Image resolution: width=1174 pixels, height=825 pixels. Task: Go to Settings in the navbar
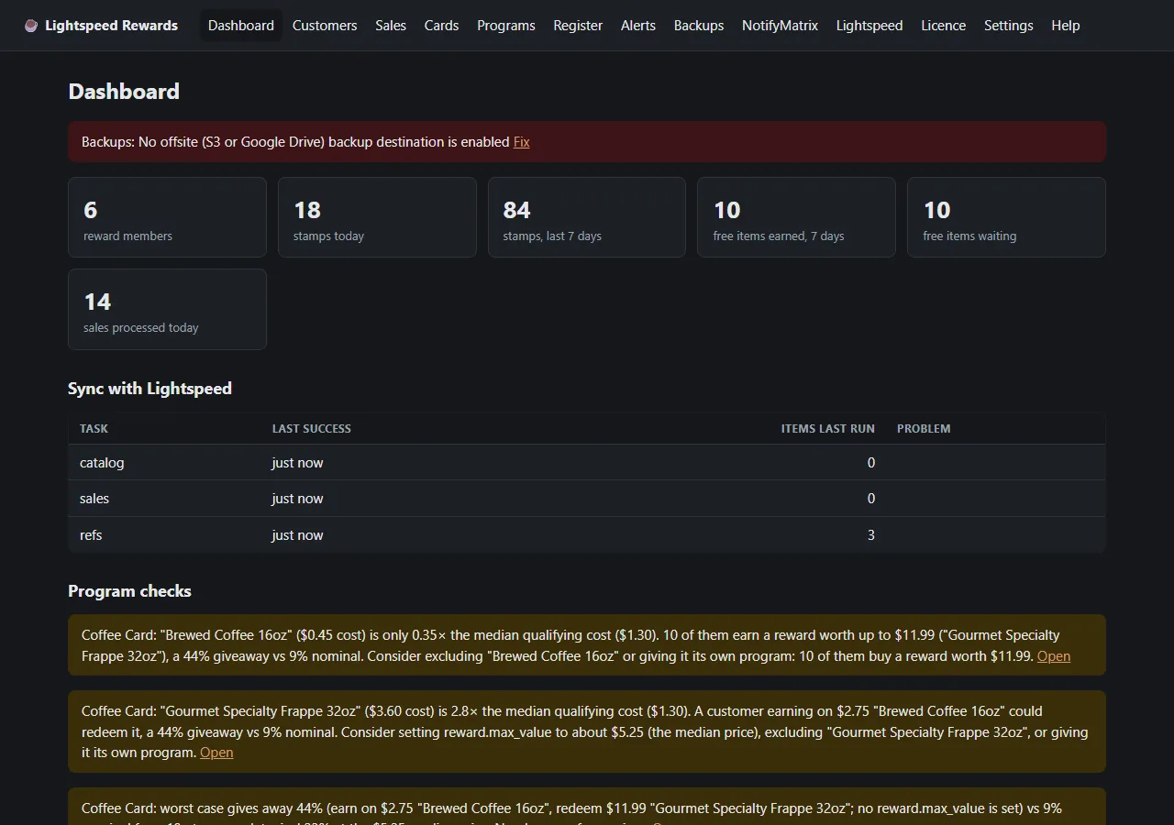click(x=1009, y=26)
